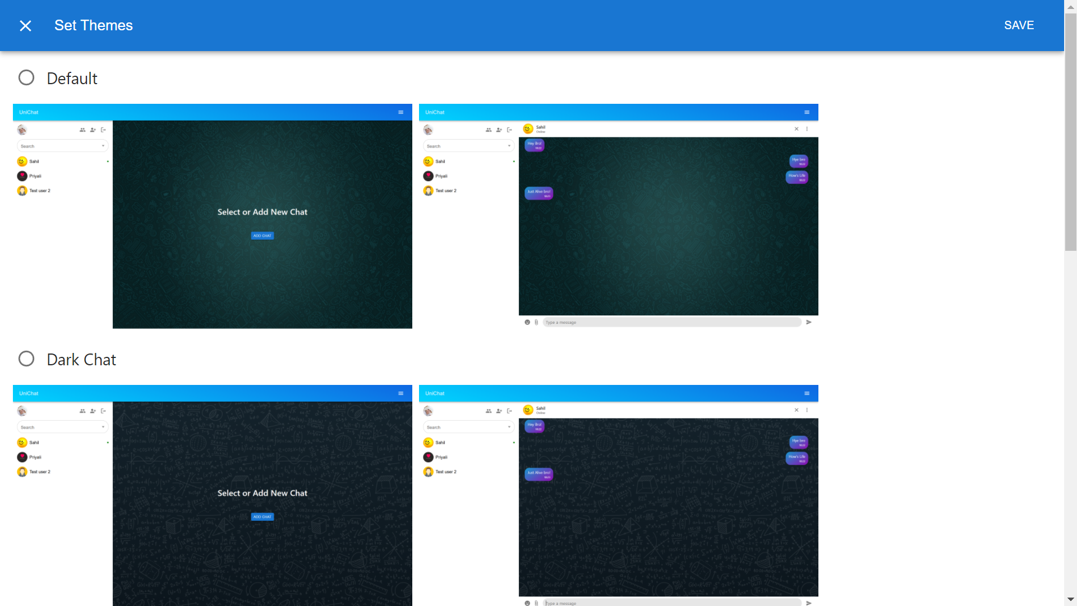Click the Dark Chat label text
The width and height of the screenshot is (1077, 606).
click(x=81, y=360)
